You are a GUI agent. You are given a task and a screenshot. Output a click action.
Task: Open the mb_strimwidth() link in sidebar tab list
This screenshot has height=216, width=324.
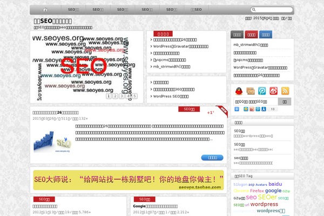tap(251, 45)
